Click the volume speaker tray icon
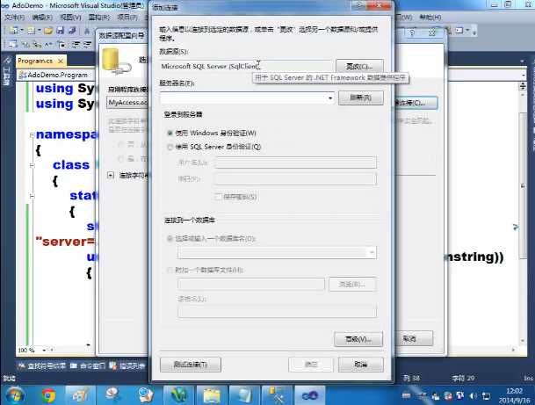 (473, 396)
